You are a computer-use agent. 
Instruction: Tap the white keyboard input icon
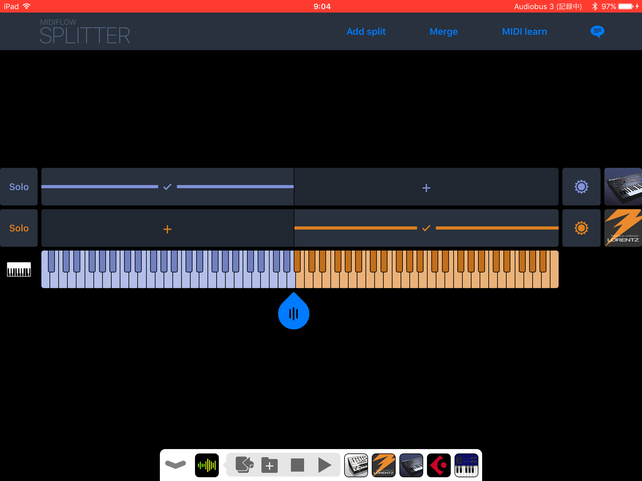(x=19, y=269)
